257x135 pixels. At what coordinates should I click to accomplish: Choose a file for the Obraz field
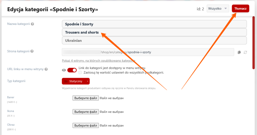[x=85, y=125]
